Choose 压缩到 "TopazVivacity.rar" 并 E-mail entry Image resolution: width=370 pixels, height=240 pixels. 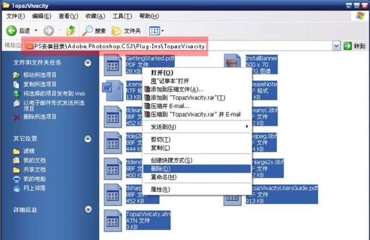197,114
